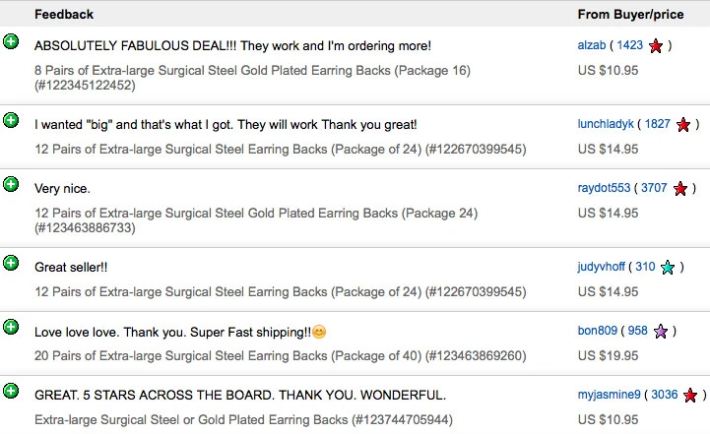Click positive feedback icon for "Very nice." review
The height and width of the screenshot is (434, 710).
click(11, 184)
